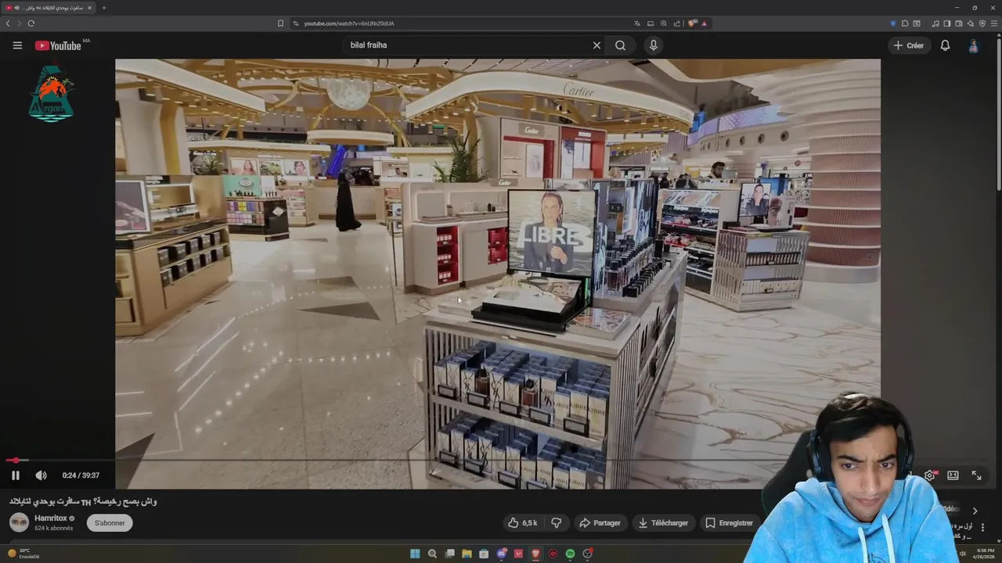1002x563 pixels.
Task: Go back in the browser
Action: [8, 23]
